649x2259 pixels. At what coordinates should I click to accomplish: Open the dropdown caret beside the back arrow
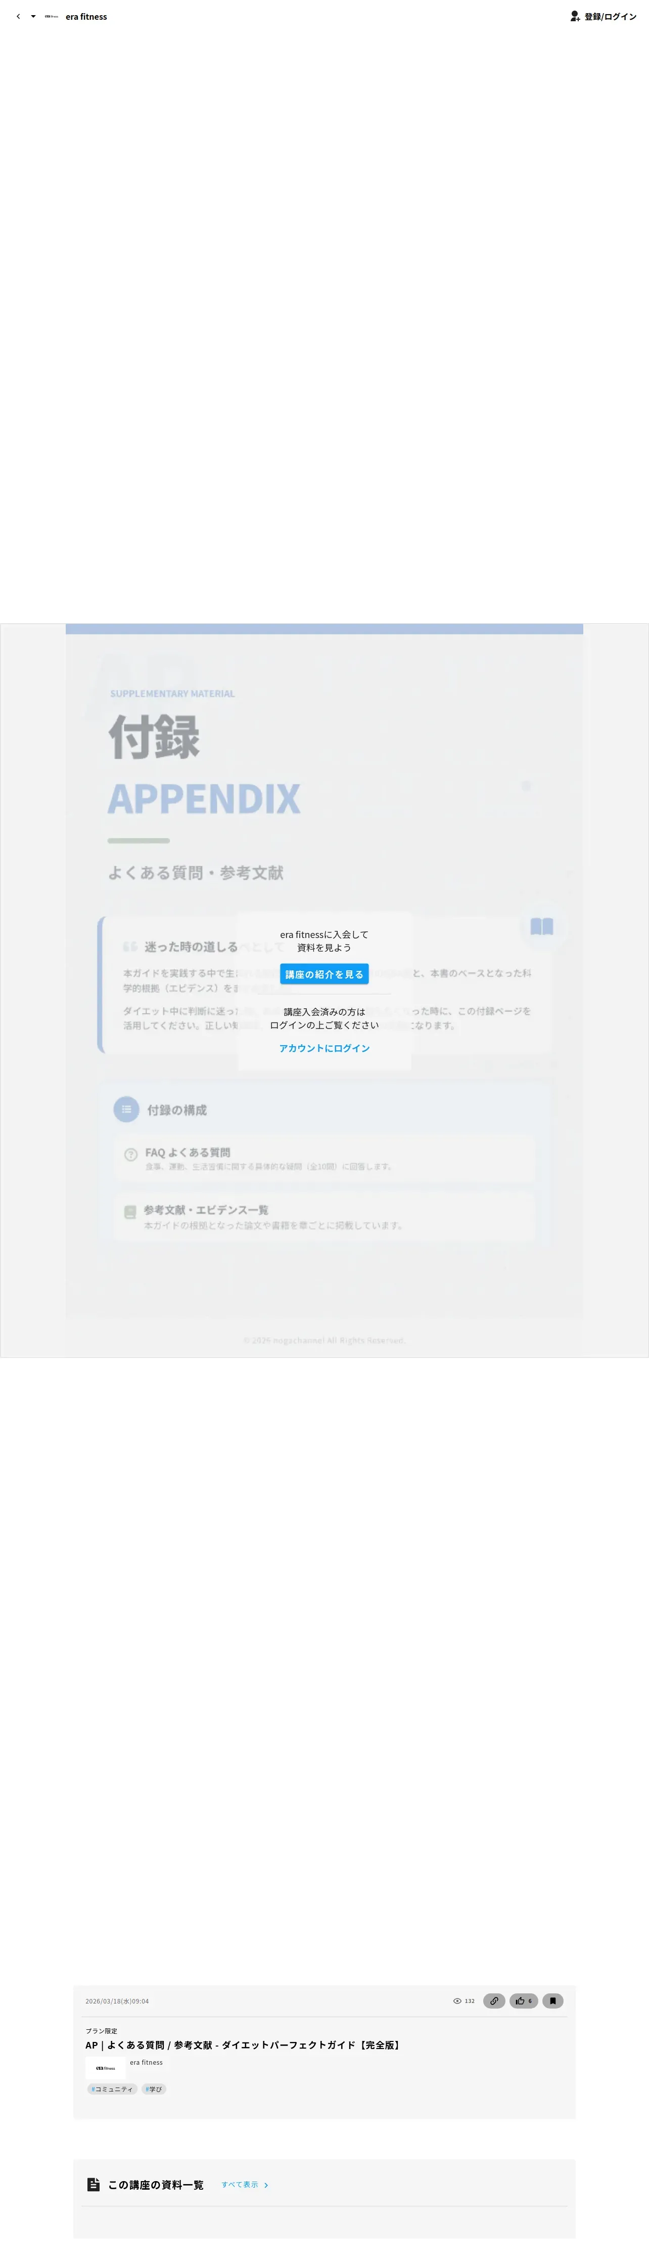33,17
